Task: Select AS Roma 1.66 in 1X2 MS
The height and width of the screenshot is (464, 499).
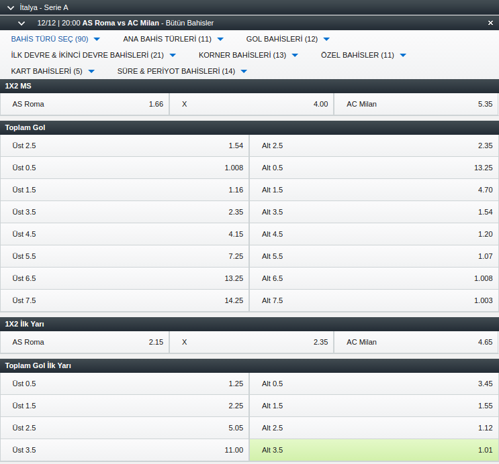Action: (85, 104)
